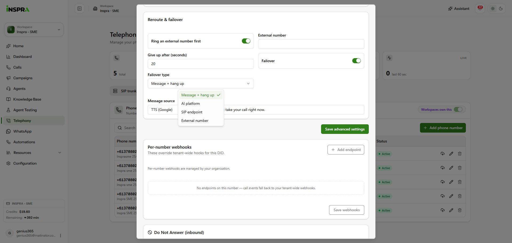Viewport: 512px width, 243px height.
Task: Open WhatsApp in the sidebar
Action: coord(34,131)
